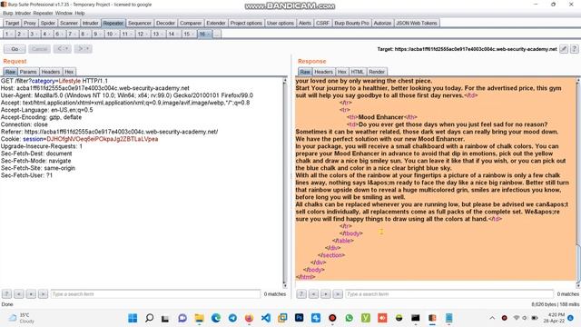
Task: Switch response view to Headers
Action: point(323,72)
